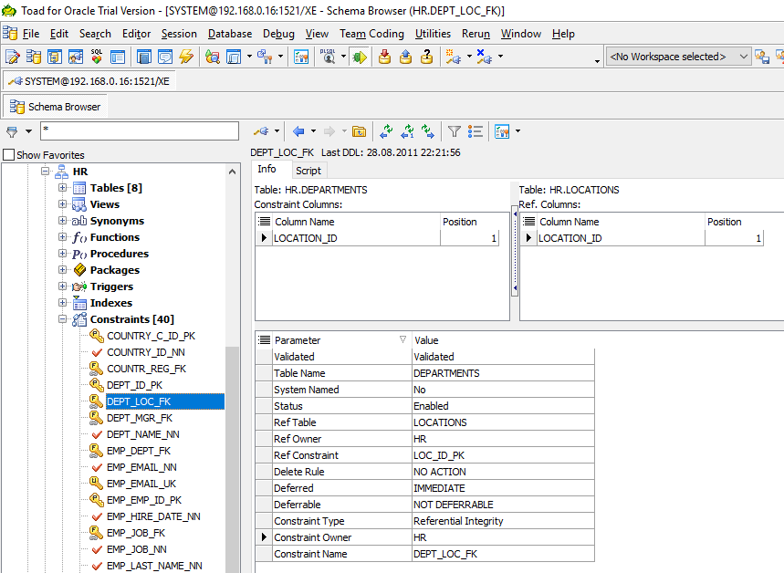Collapse the Constraints [40] node

pos(63,319)
